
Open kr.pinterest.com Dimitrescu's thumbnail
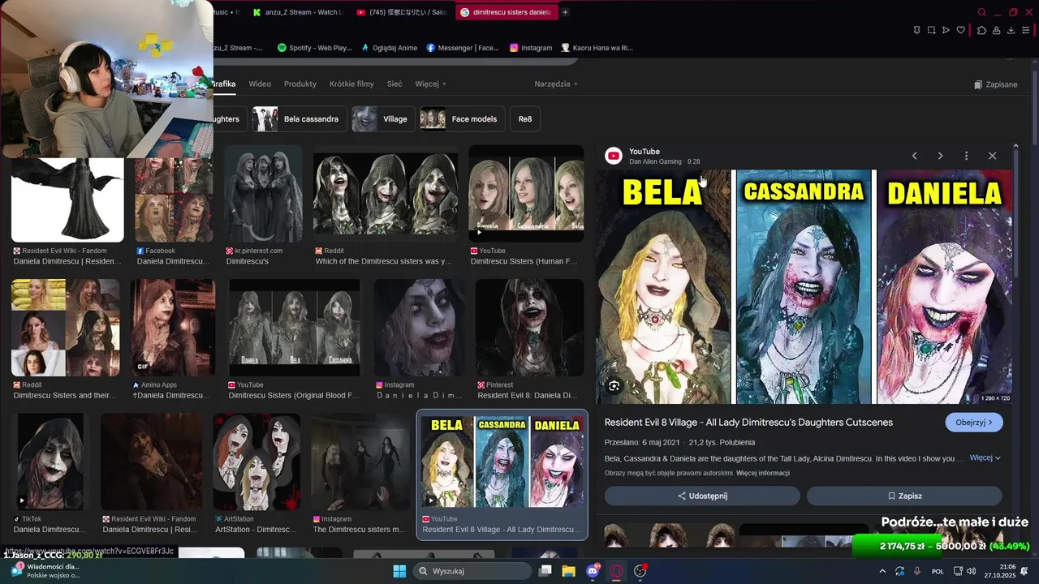click(x=263, y=195)
